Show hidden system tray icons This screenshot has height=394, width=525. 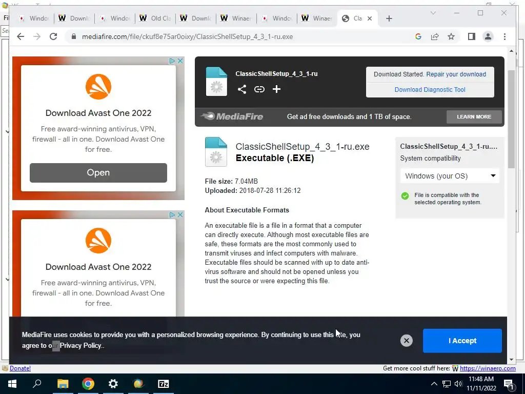point(434,384)
